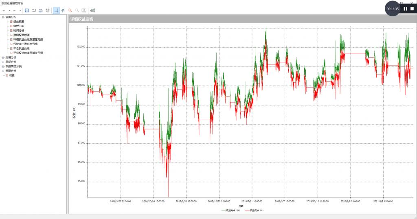Click the green 权益高点 legend entry
This screenshot has width=417, height=219.
(230, 210)
